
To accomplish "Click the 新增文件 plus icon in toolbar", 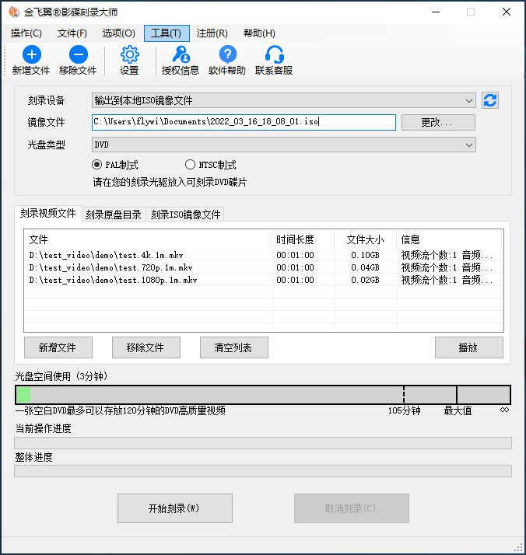I will point(31,54).
